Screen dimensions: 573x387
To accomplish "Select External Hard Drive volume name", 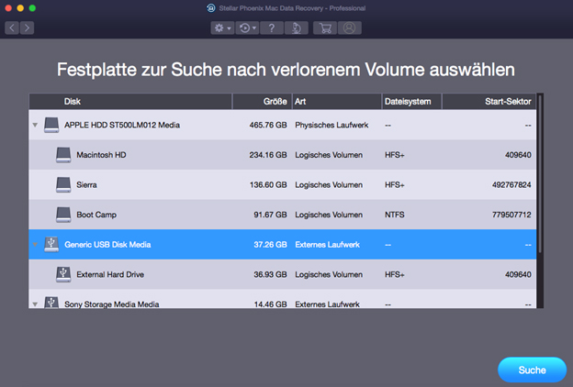I will [x=110, y=274].
